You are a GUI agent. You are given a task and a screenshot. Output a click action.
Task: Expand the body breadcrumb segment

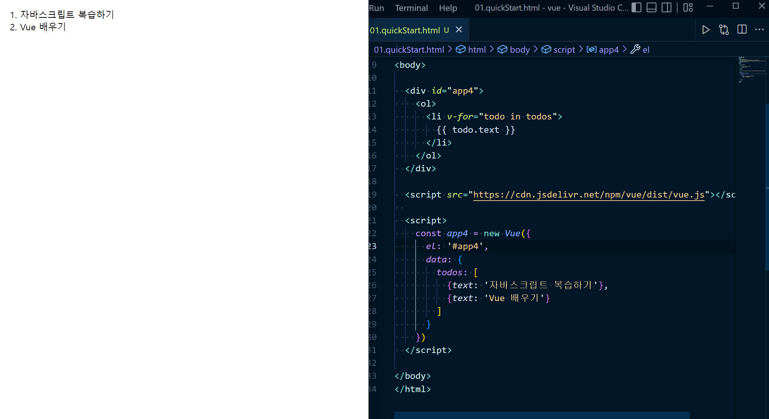[519, 50]
